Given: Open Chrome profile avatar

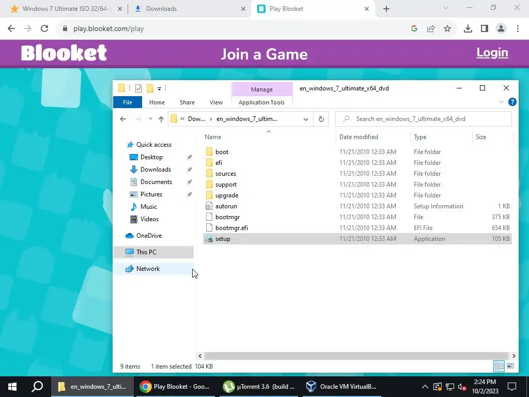Looking at the screenshot, I should coord(501,29).
